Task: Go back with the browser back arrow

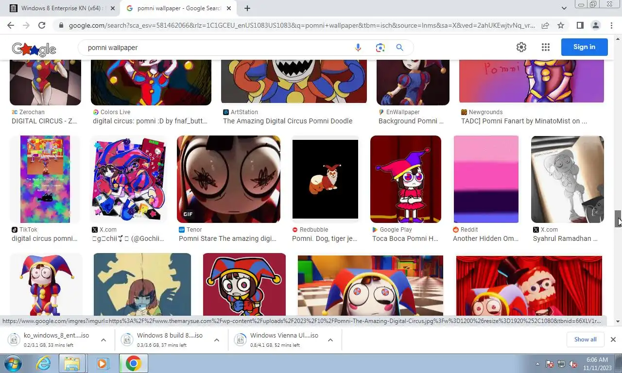Action: pyautogui.click(x=11, y=25)
